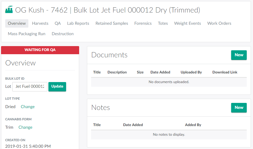Click the Waiting for QA status banner
This screenshot has height=149, width=253.
tap(40, 50)
